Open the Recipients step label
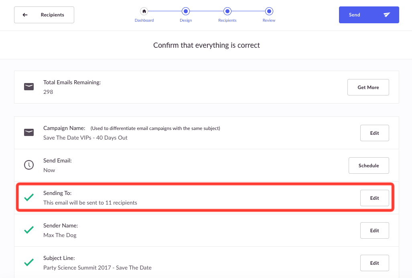Screen dimensions: 412x278 227,20
